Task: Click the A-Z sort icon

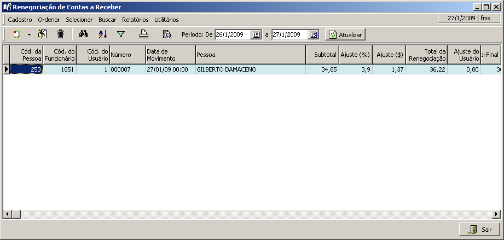Action: [102, 34]
